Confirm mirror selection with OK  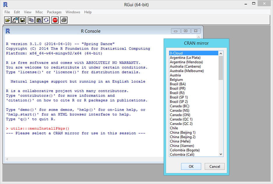(191, 167)
